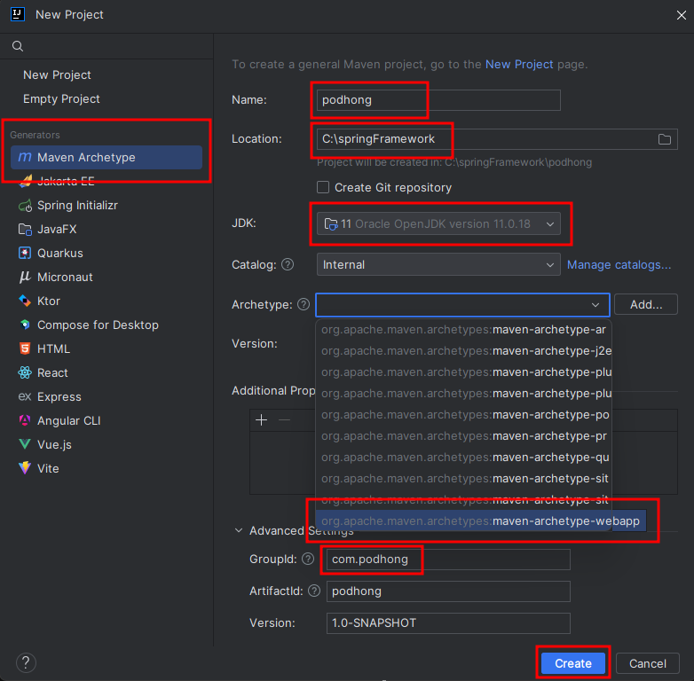Open the Manage catalogs link
This screenshot has height=681, width=694.
tap(619, 264)
